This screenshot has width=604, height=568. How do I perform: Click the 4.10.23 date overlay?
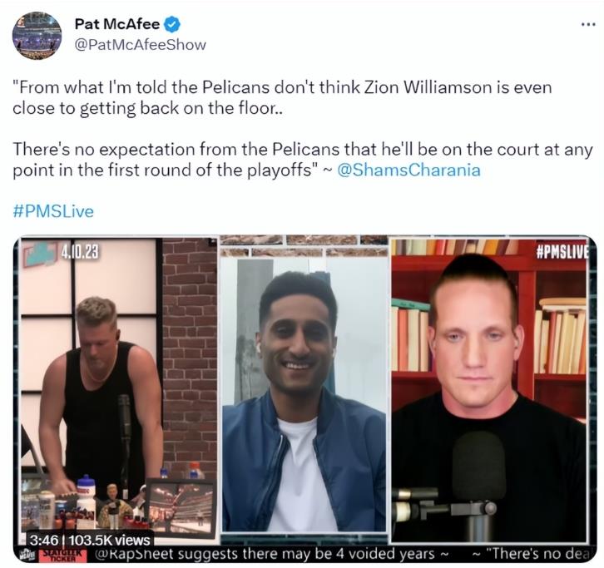[x=80, y=252]
